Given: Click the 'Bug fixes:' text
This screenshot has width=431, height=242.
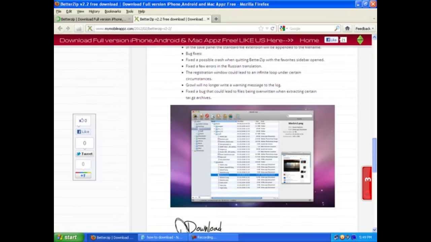Looking at the screenshot, I should [194, 53].
